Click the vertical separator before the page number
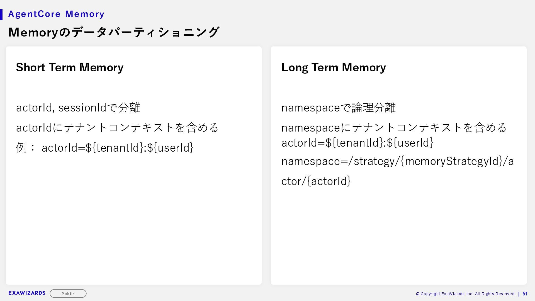Viewport: 535px width, 301px height. pyautogui.click(x=519, y=294)
